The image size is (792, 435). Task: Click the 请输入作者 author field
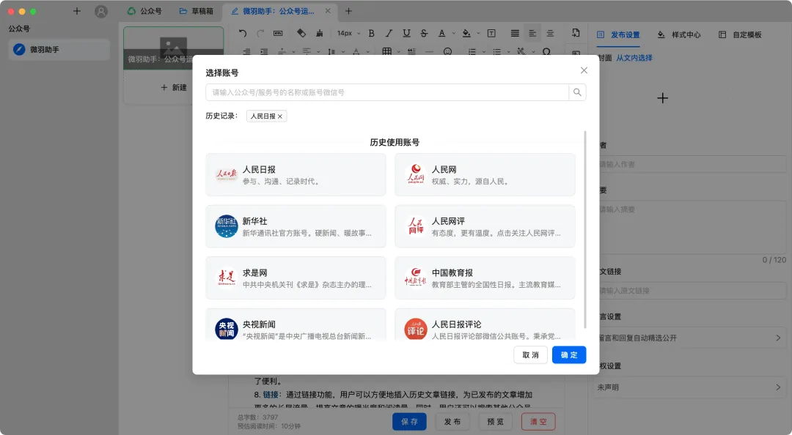[692, 164]
